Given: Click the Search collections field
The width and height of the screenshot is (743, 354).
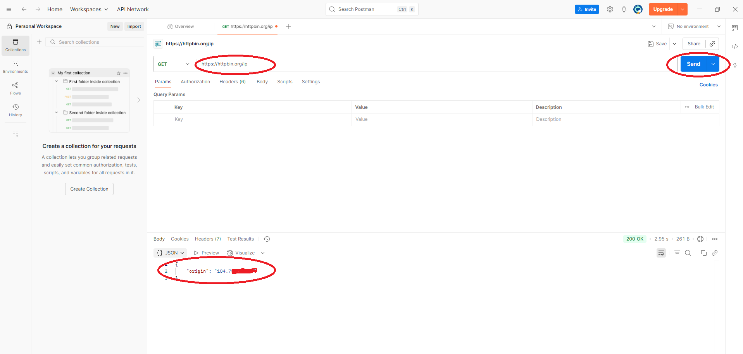Looking at the screenshot, I should click(x=95, y=42).
